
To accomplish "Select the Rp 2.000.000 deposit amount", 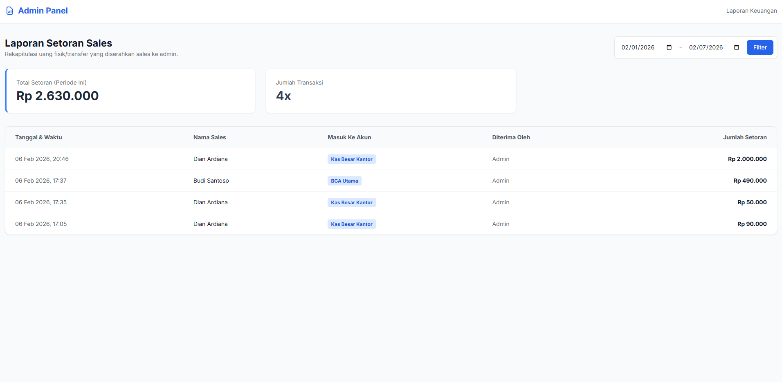I will [x=747, y=159].
